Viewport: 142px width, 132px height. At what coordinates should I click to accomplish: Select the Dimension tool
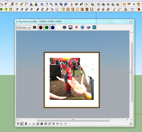17,4
